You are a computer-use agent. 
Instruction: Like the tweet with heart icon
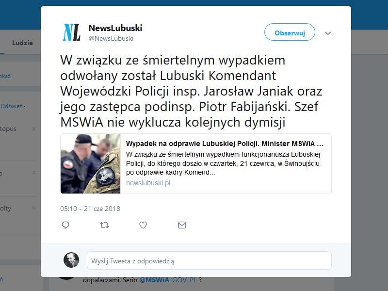coord(143,225)
